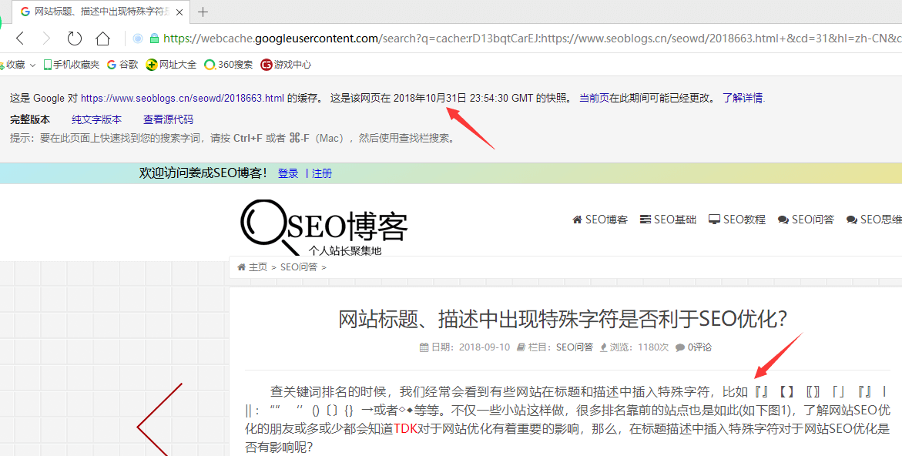
Task: Click 查看源代码 link
Action: point(168,119)
